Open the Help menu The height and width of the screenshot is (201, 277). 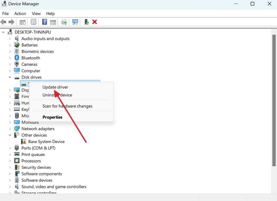coord(51,14)
